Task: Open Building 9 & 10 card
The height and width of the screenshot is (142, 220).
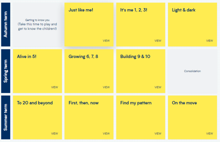Action: click(x=141, y=71)
